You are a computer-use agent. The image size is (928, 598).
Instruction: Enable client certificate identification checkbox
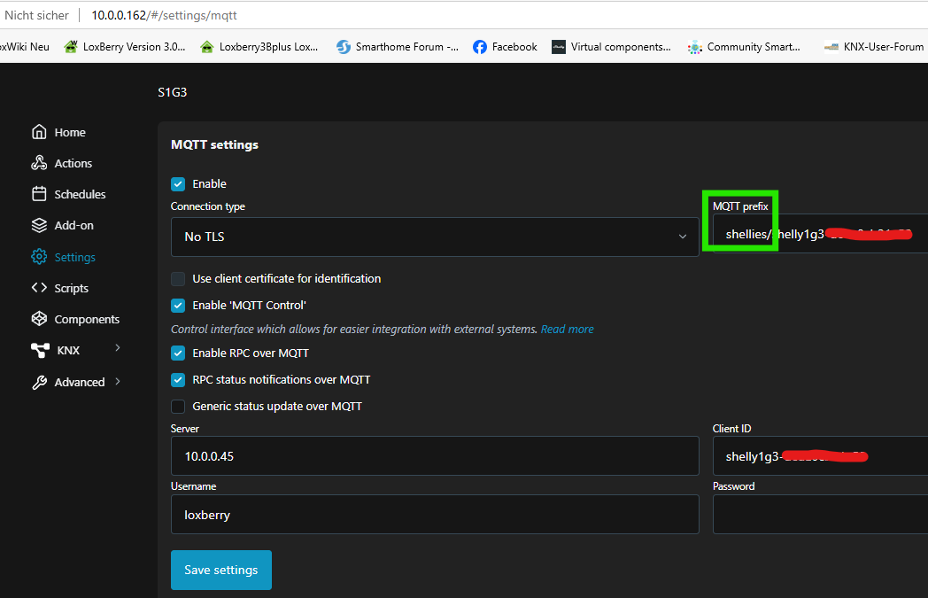pyautogui.click(x=178, y=278)
